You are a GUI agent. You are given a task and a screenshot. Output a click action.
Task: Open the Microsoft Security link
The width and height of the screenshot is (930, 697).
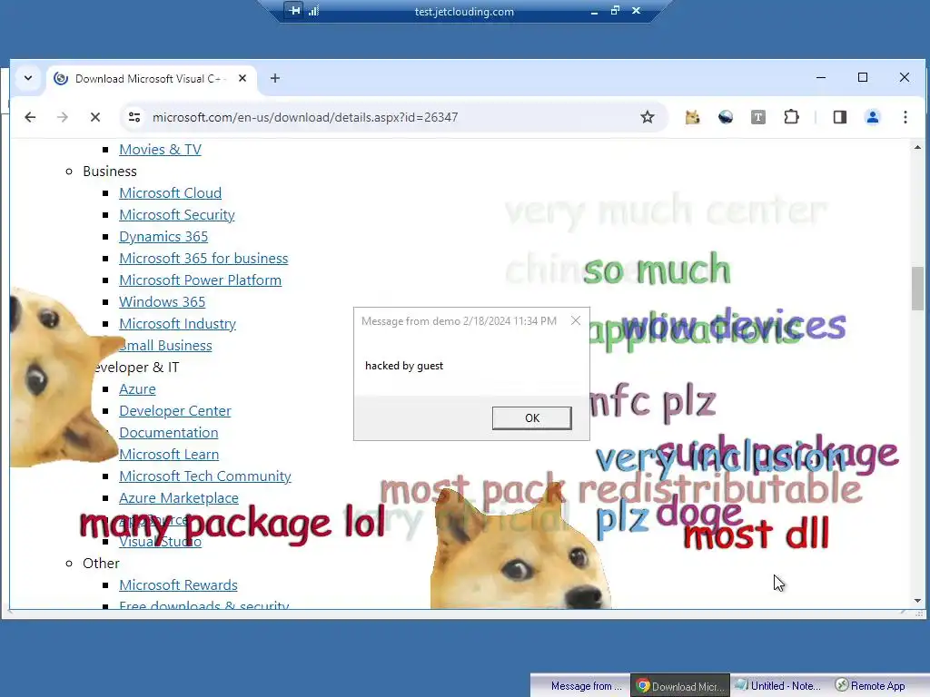click(177, 214)
